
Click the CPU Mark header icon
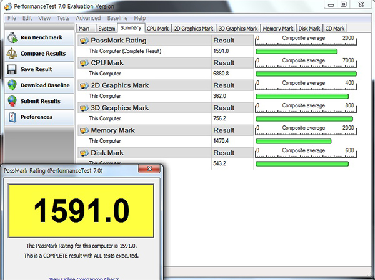84,63
